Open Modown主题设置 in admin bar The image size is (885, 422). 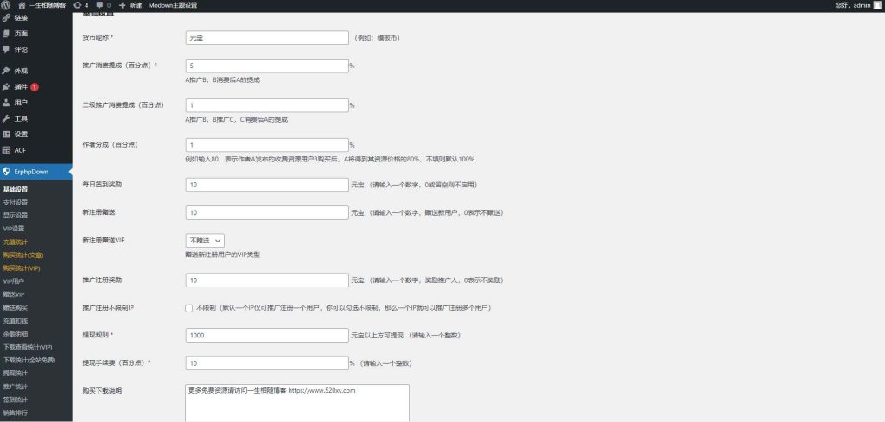tap(173, 5)
